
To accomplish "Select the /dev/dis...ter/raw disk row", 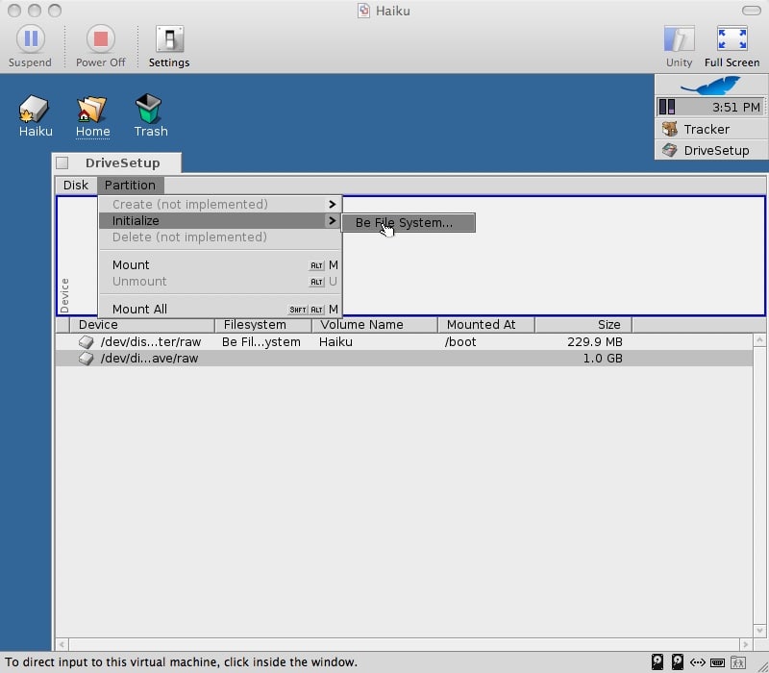I will (404, 342).
